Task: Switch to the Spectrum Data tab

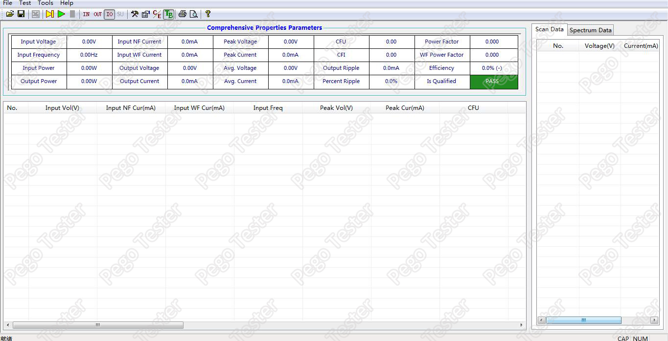Action: tap(590, 30)
